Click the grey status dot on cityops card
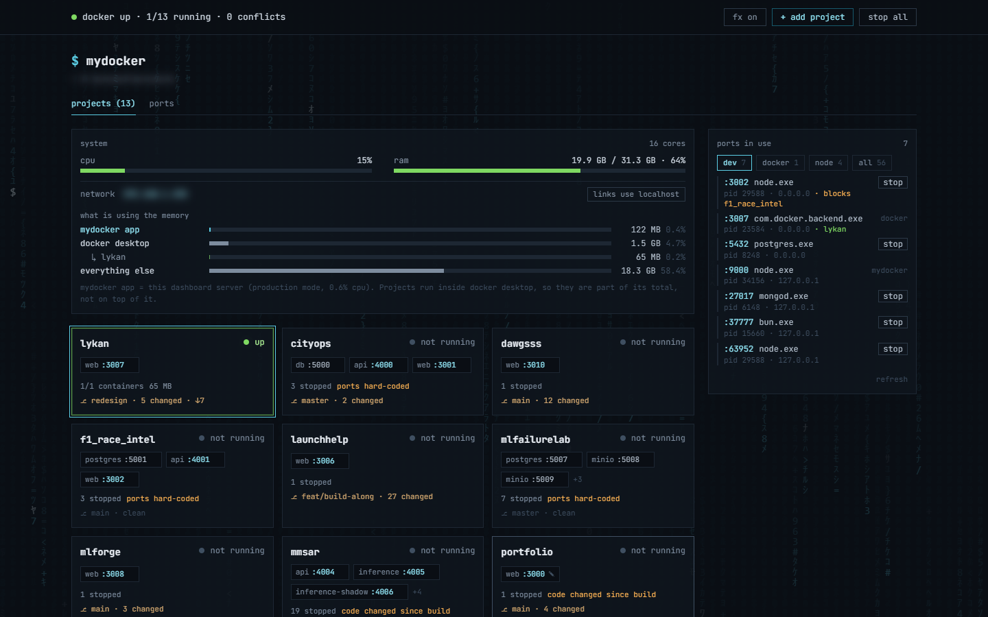This screenshot has width=988, height=617. coord(412,342)
